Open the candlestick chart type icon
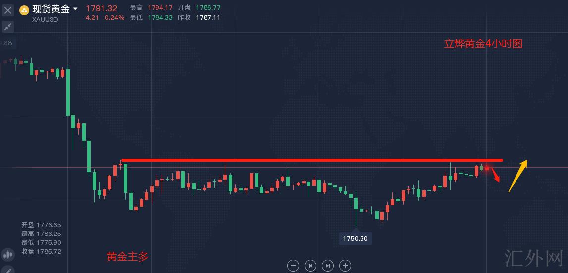 (7, 255)
